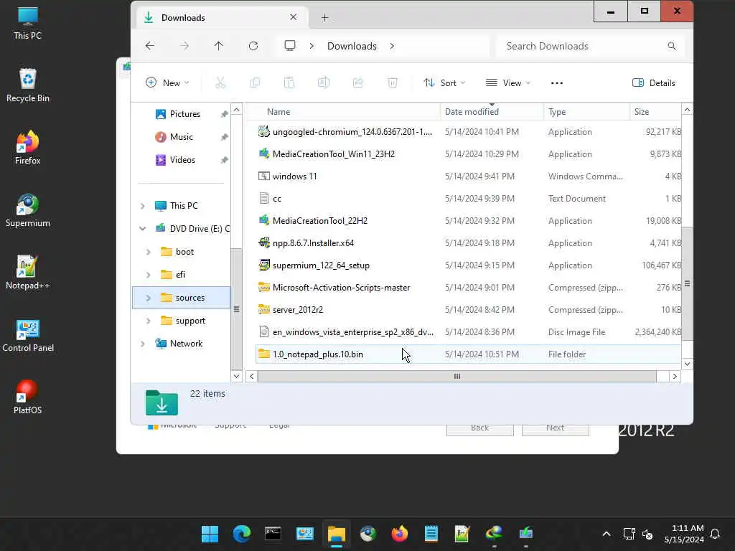
Task: Click the Delete trash icon
Action: [393, 83]
